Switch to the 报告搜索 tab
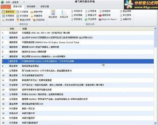 tap(31, 7)
